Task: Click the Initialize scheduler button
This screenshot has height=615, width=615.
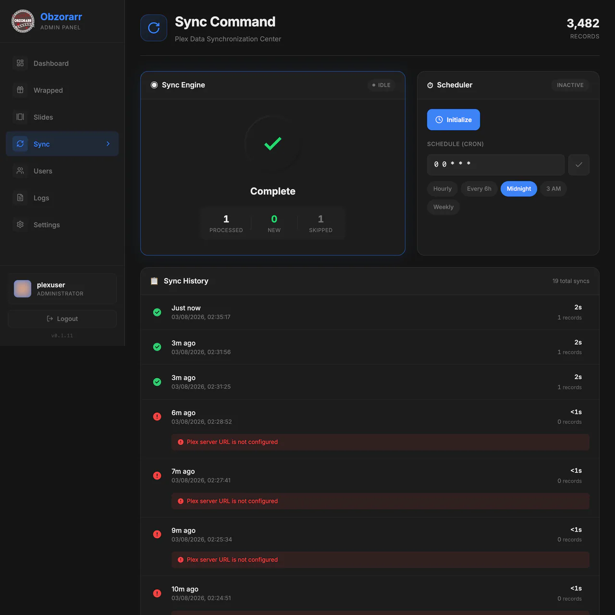Action: coord(454,120)
